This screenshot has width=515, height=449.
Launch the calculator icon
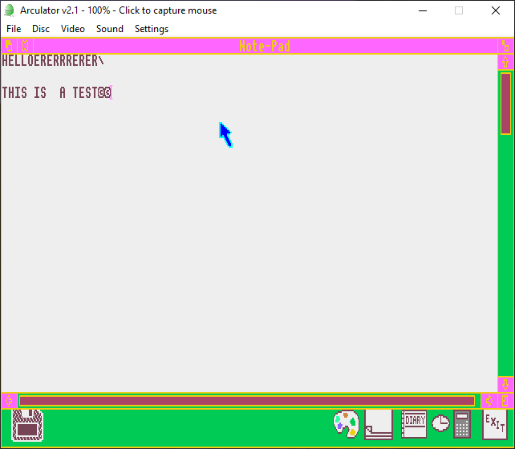(461, 423)
